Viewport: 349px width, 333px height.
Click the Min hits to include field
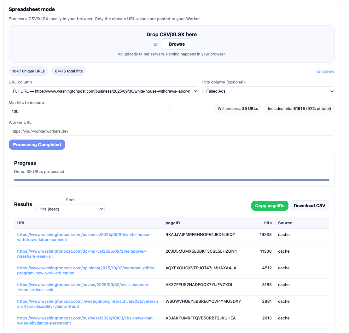(x=89, y=112)
